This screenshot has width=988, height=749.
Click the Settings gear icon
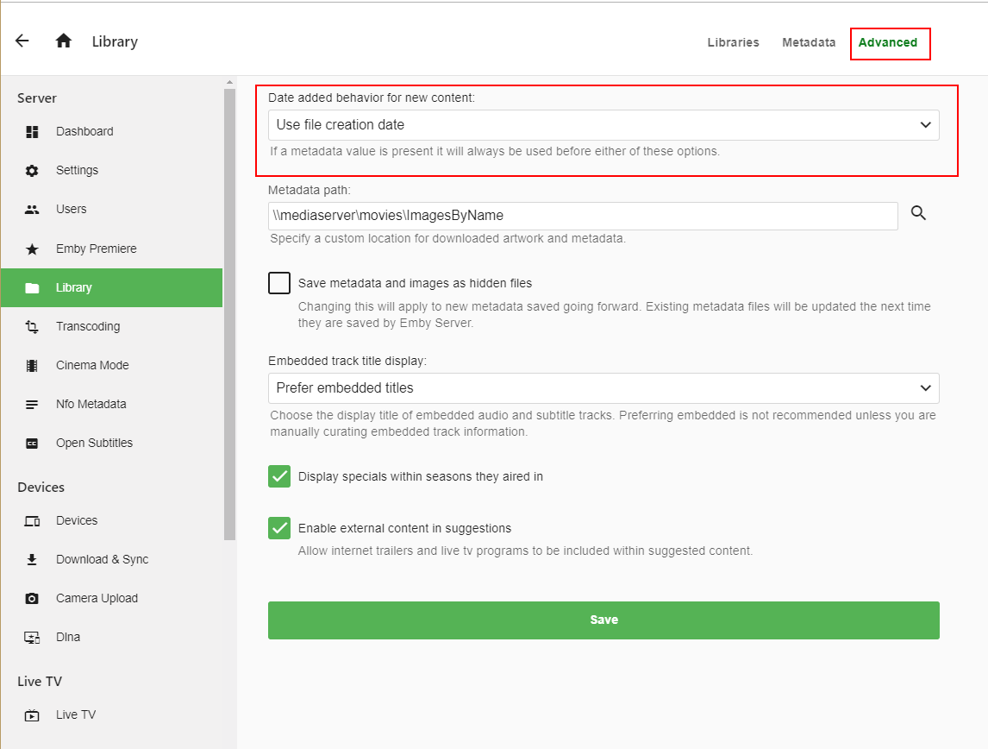[32, 171]
